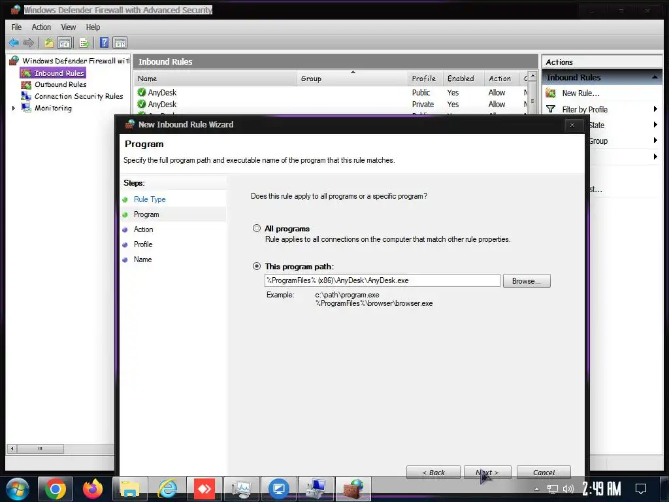Sort rules by Name column header

click(x=216, y=78)
